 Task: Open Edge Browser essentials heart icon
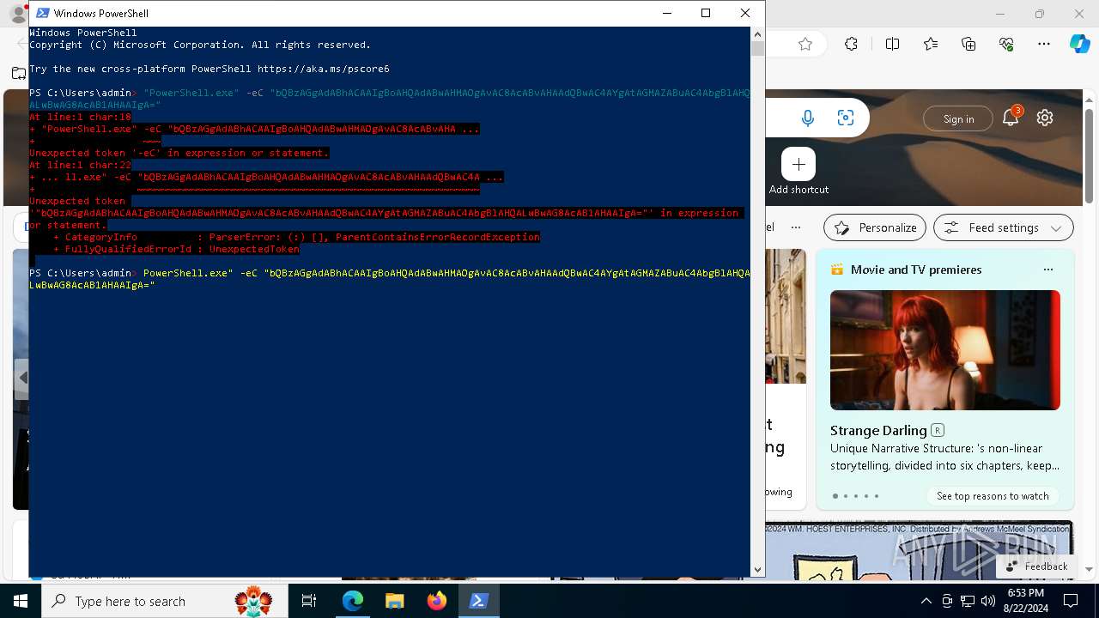point(1007,44)
